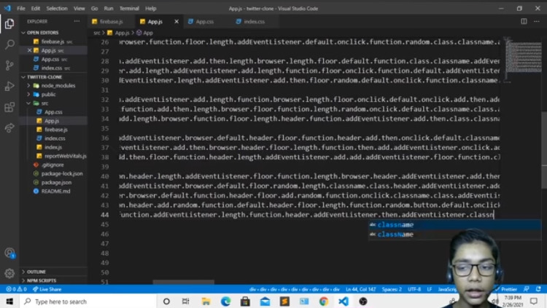Open reportWebVitals.js in the file tree

point(65,156)
